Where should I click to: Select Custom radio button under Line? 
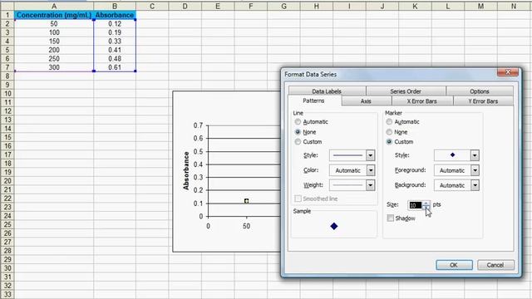(298, 142)
